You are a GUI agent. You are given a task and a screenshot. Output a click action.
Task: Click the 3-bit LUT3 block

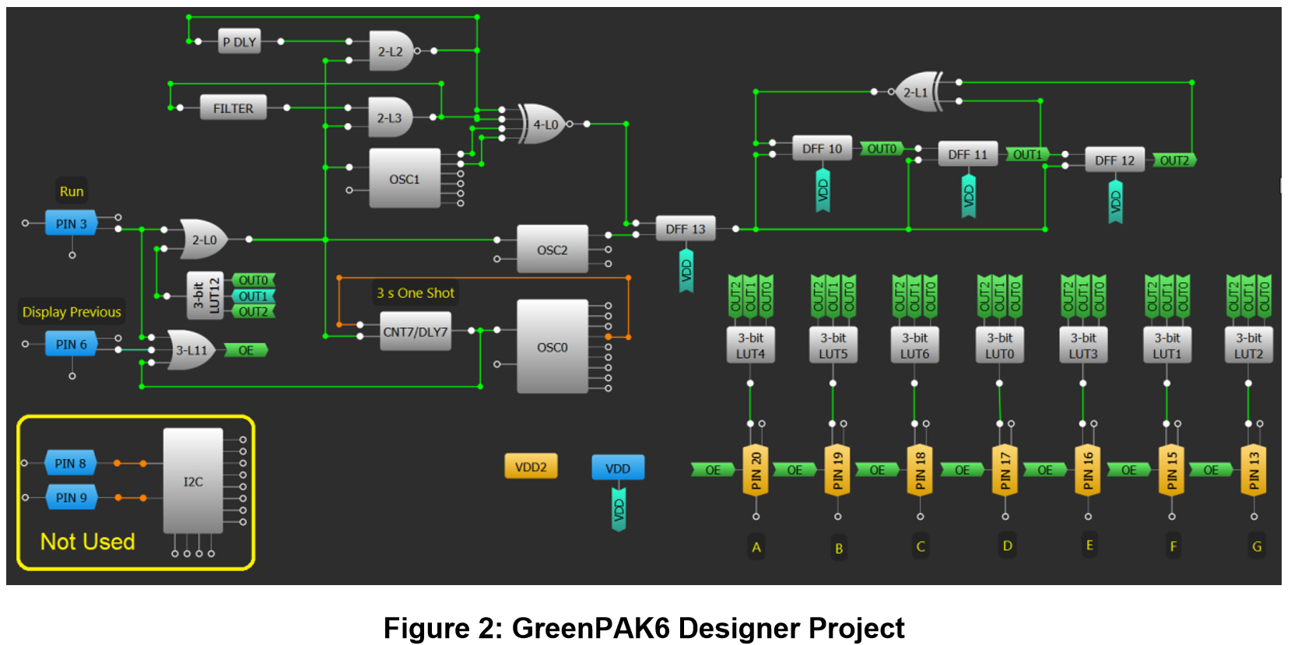click(x=1082, y=345)
